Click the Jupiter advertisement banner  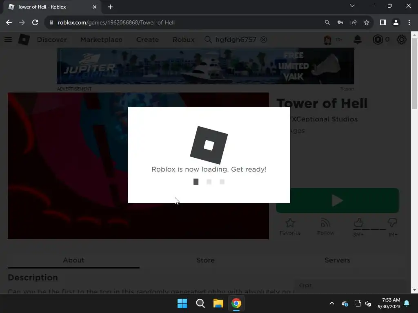point(206,66)
